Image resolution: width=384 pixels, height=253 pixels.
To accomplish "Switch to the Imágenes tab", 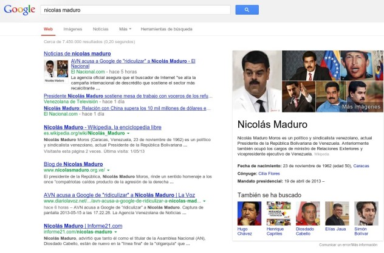I will click(x=73, y=29).
